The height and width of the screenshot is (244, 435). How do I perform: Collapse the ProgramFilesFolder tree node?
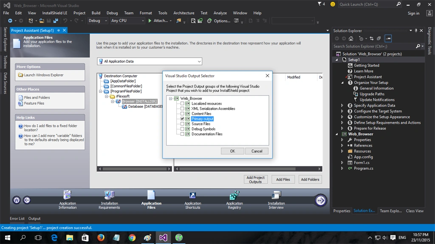(100, 91)
